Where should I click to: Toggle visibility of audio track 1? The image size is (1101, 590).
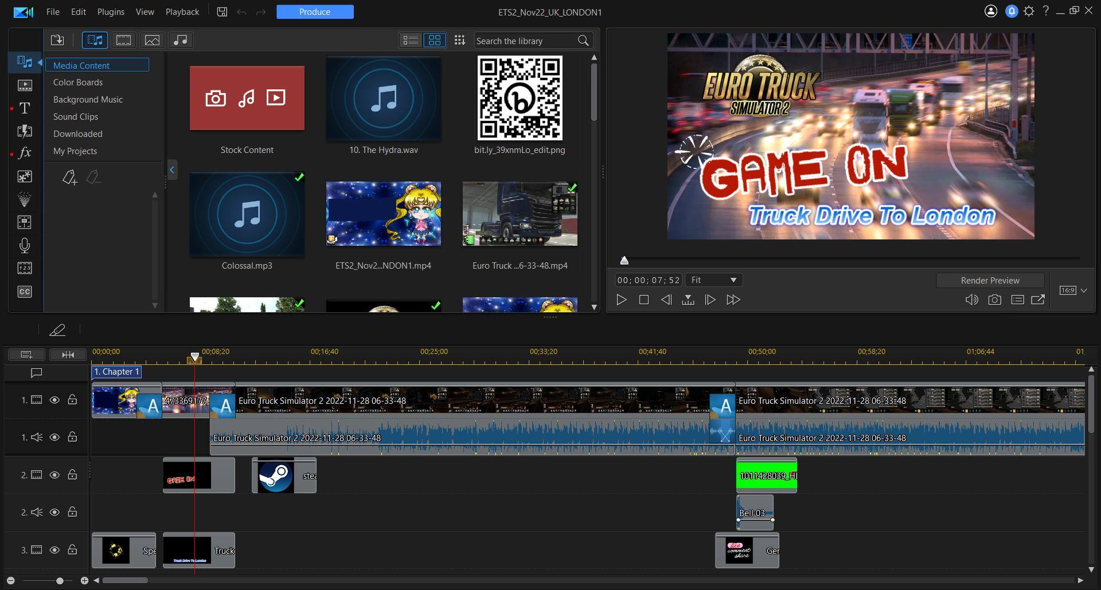coord(54,437)
